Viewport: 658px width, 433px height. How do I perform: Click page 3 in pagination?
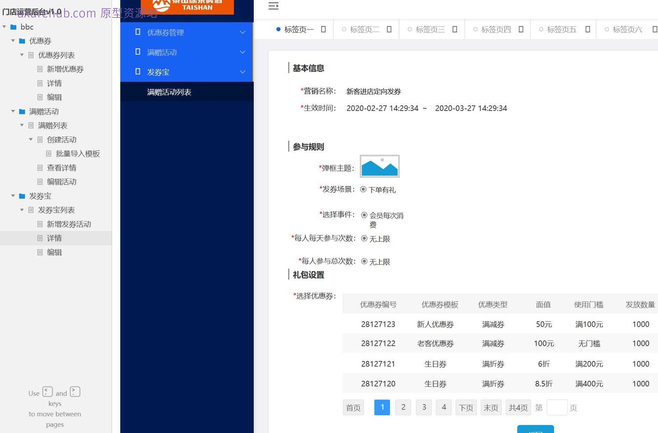pos(423,407)
